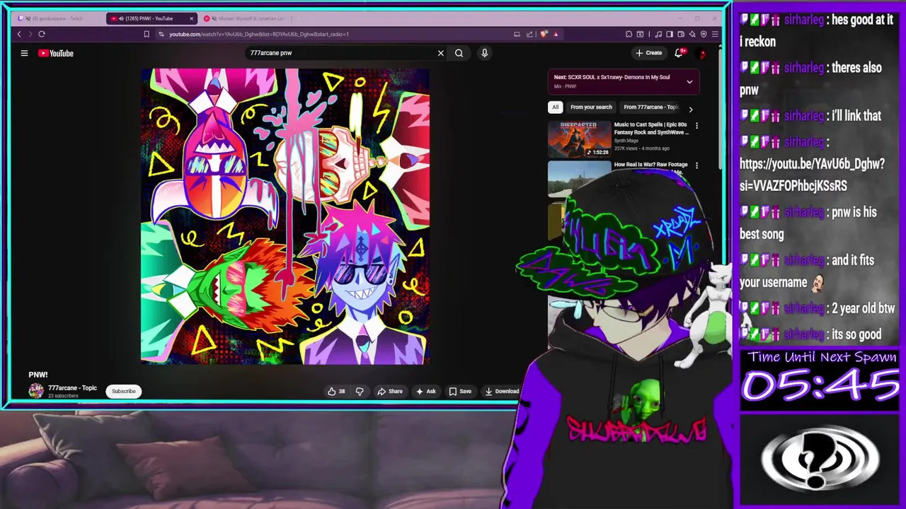The height and width of the screenshot is (509, 906).
Task: Bookmark this page via bookmark icon
Action: (147, 34)
